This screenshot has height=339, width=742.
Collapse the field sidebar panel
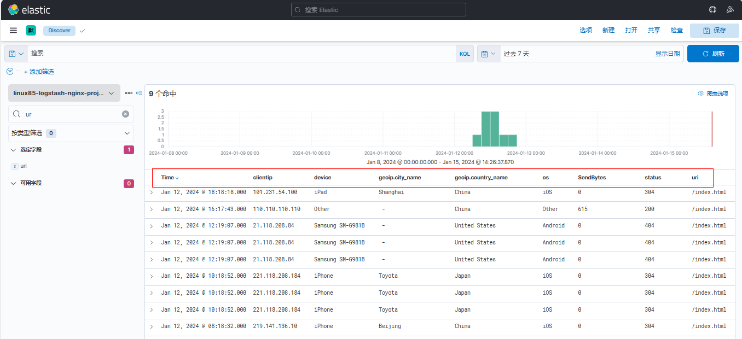click(139, 93)
